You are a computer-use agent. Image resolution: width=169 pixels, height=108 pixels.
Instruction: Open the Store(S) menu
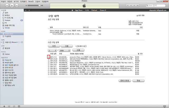31,2
